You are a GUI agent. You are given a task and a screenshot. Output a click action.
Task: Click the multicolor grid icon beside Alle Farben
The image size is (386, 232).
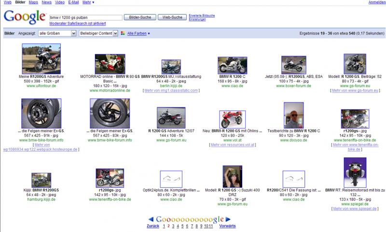point(123,34)
